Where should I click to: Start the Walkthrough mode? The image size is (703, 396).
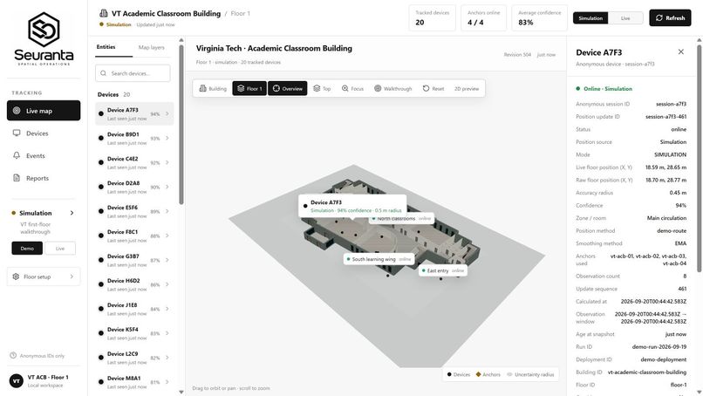392,89
